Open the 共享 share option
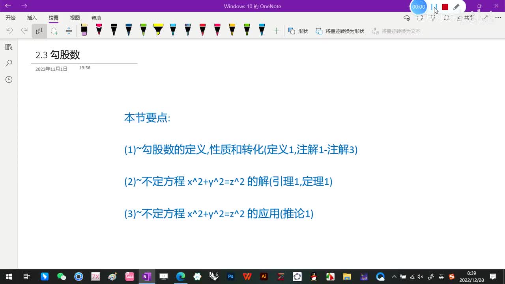This screenshot has width=505, height=284. (x=466, y=18)
